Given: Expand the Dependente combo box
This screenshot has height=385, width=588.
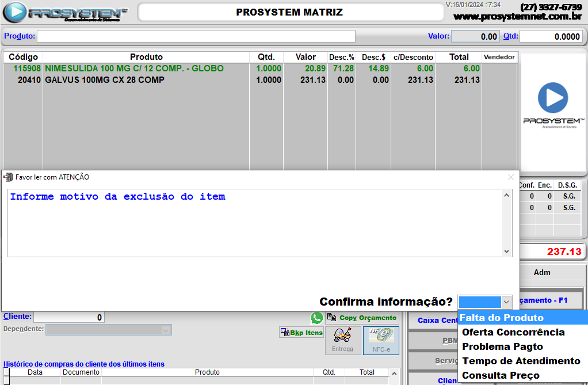Looking at the screenshot, I should click(165, 330).
